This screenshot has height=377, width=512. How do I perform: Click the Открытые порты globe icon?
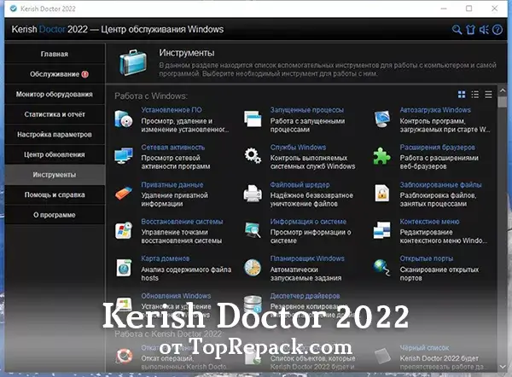pyautogui.click(x=382, y=268)
